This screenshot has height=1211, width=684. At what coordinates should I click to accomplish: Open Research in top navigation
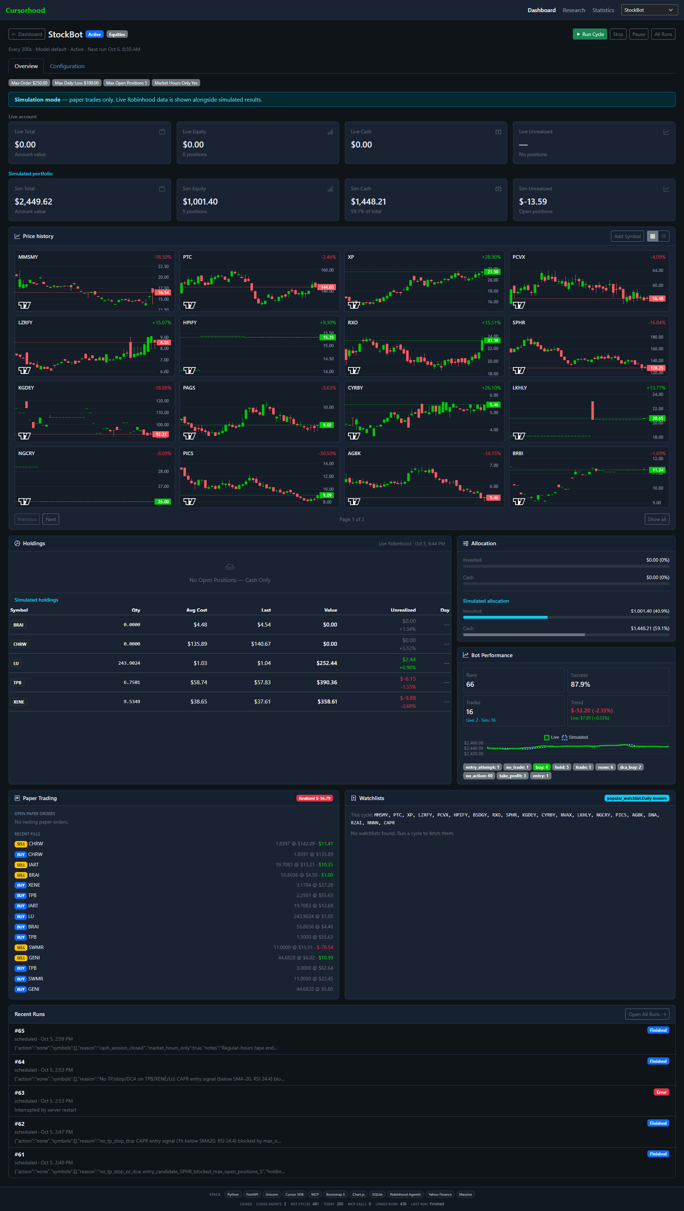coord(574,10)
